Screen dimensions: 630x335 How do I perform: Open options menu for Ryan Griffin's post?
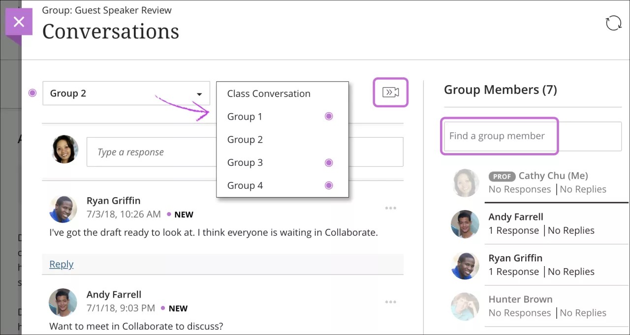[390, 208]
